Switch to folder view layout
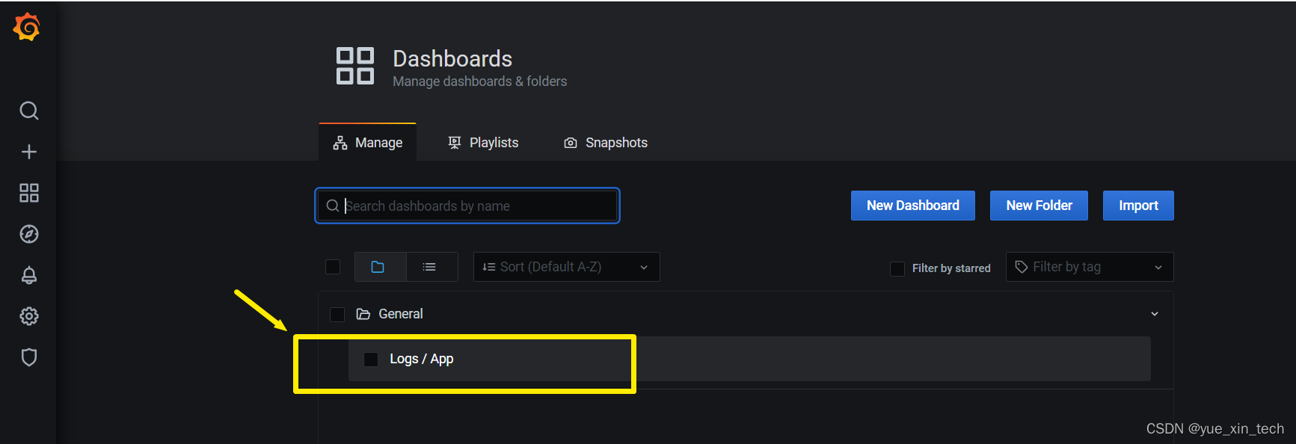This screenshot has width=1296, height=444. coord(378,267)
